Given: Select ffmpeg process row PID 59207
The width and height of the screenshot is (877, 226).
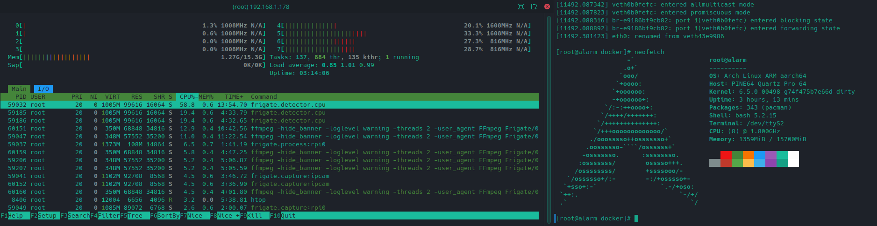Looking at the screenshot, I should 270,168.
